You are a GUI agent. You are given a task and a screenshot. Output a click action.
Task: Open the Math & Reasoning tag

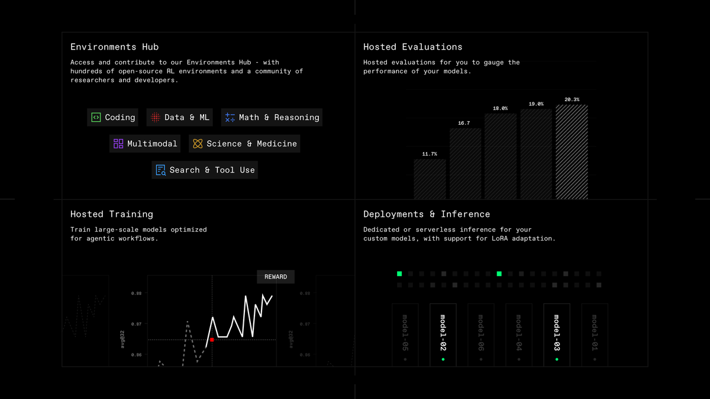pos(272,118)
